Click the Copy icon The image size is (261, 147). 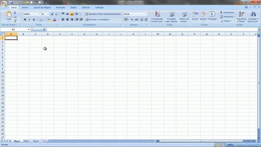[15, 17]
